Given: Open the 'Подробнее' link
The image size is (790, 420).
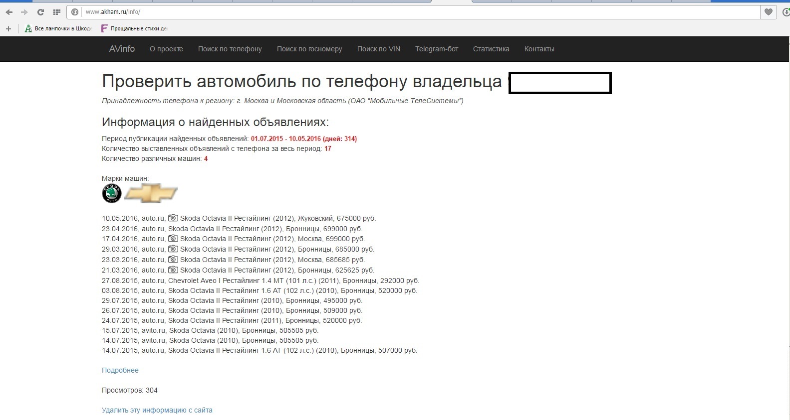Looking at the screenshot, I should (x=120, y=370).
